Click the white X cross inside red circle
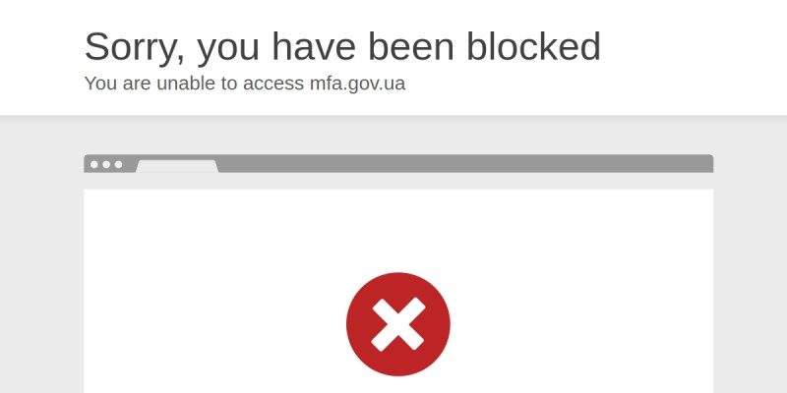Image resolution: width=787 pixels, height=393 pixels. [398, 324]
